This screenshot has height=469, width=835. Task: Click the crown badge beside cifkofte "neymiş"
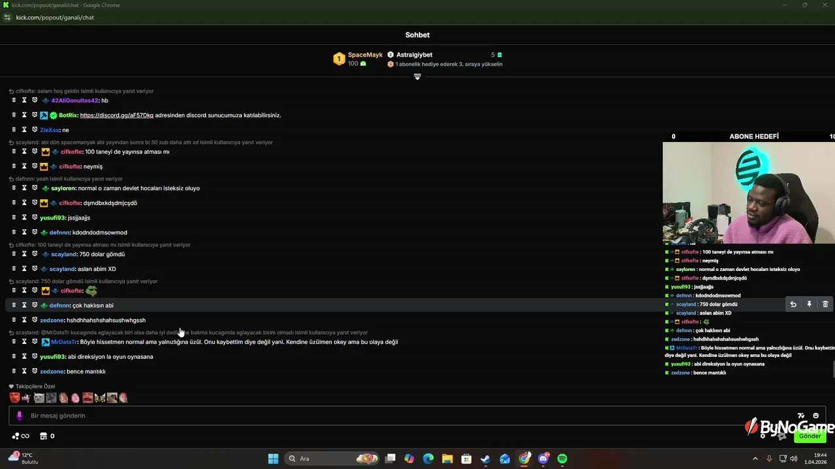(x=44, y=167)
